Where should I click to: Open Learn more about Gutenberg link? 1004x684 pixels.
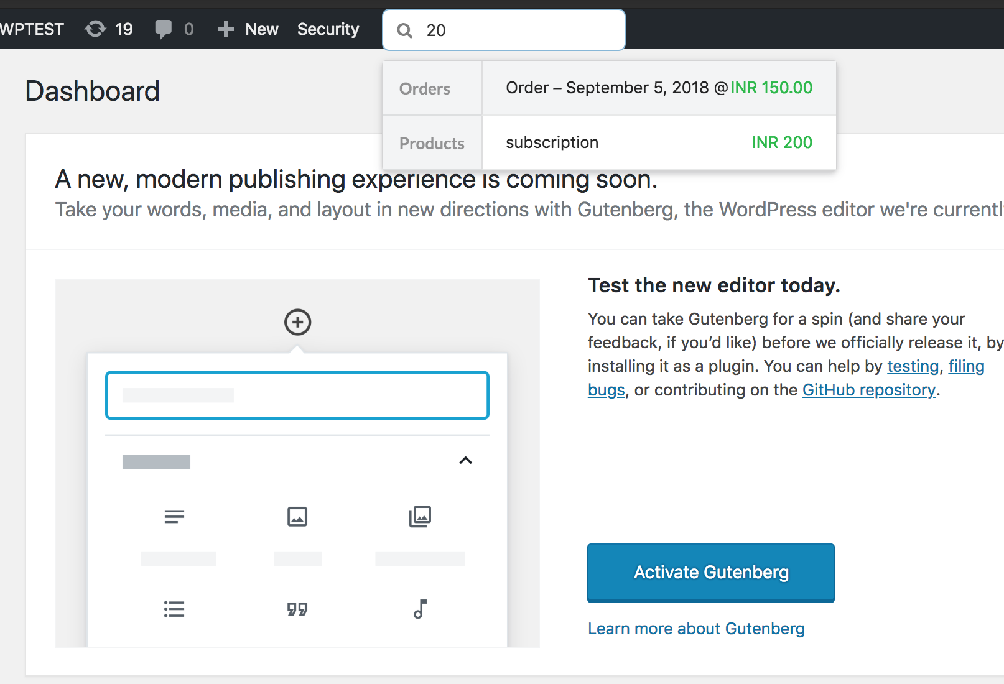[x=696, y=629]
